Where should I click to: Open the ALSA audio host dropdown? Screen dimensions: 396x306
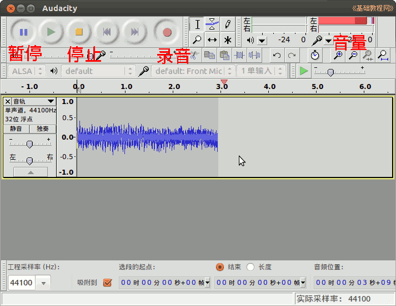tap(27, 71)
